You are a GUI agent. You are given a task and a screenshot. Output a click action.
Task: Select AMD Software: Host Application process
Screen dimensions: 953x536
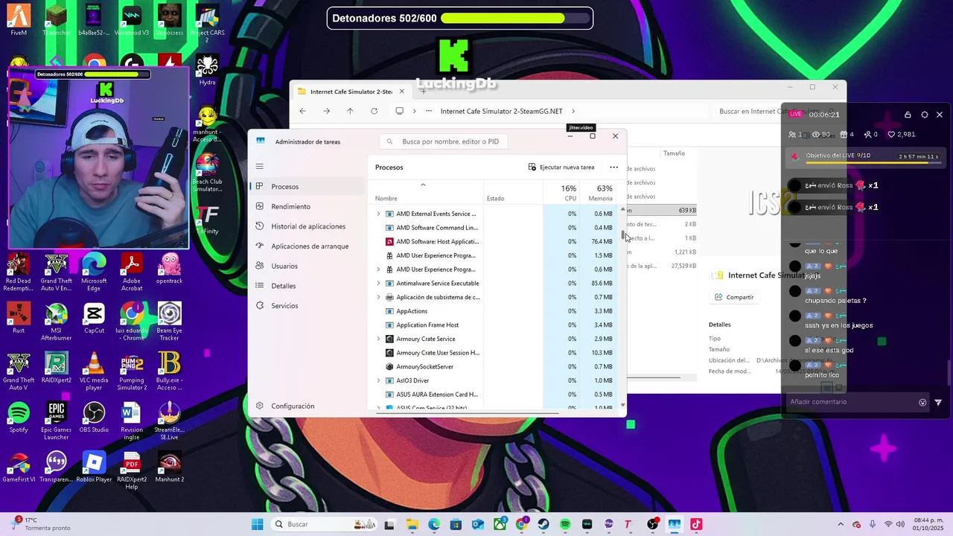pyautogui.click(x=493, y=241)
